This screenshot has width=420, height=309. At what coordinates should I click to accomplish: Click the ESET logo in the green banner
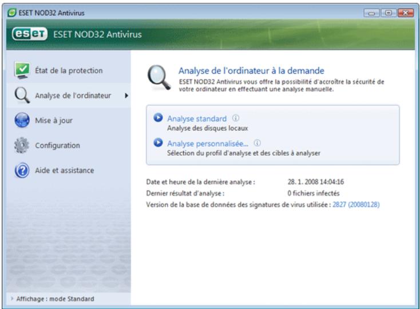[30, 34]
